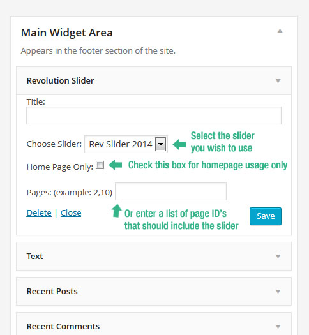
Task: Expand the Recent Comments widget arrow
Action: [278, 327]
